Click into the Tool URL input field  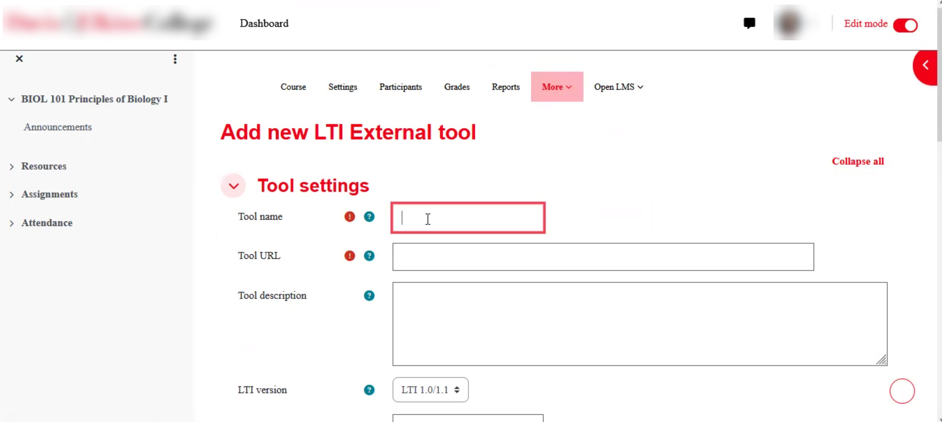pyautogui.click(x=603, y=257)
